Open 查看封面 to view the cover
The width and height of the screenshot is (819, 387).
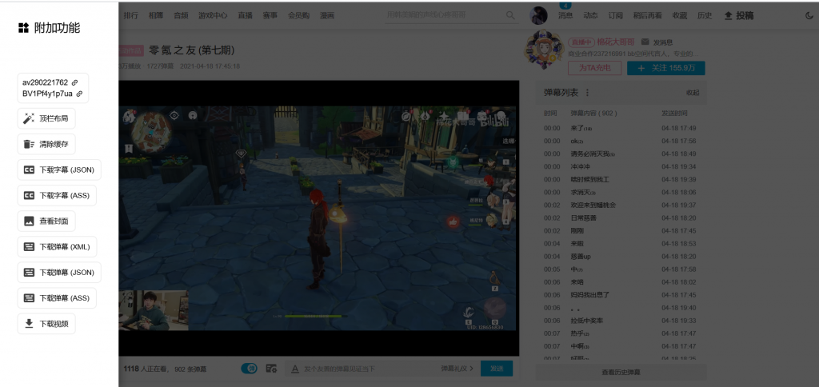point(46,221)
